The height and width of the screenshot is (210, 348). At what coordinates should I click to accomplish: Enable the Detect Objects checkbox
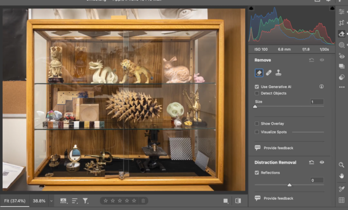coord(257,93)
